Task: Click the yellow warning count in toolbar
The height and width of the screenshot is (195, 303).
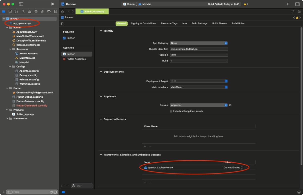Action: (x=246, y=4)
